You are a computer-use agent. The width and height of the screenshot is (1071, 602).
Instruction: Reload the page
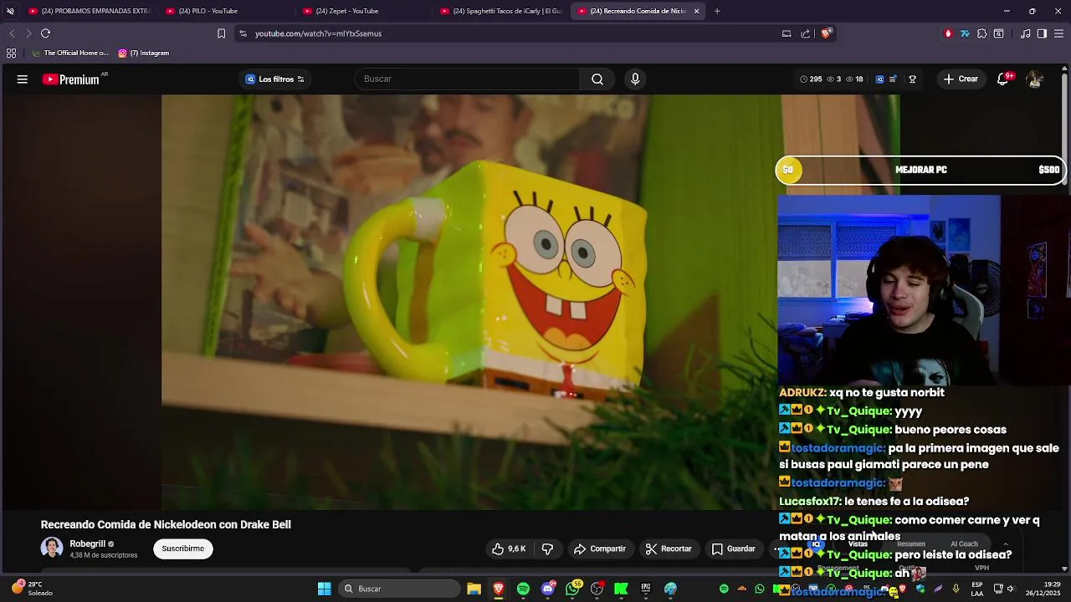click(x=45, y=33)
